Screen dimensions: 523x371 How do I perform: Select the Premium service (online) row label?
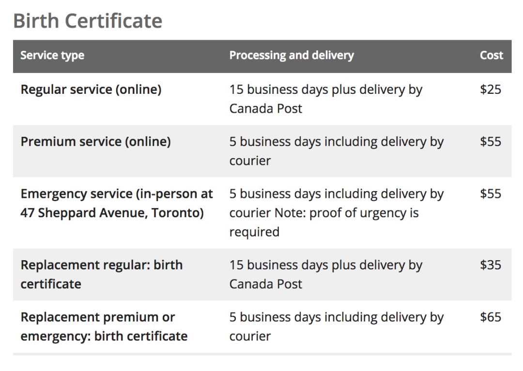[x=95, y=142]
